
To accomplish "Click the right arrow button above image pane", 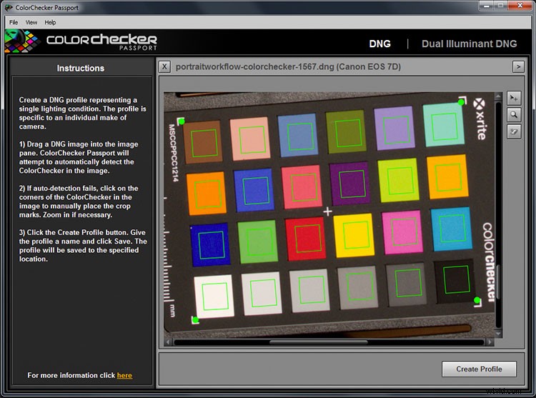I will (519, 66).
